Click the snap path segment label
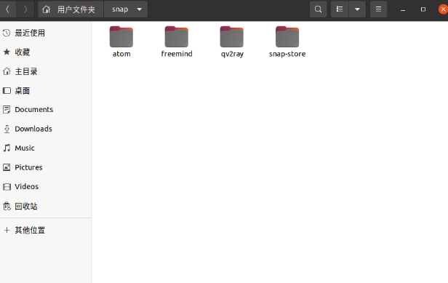Viewport: 448px width, 283px height. [x=120, y=9]
